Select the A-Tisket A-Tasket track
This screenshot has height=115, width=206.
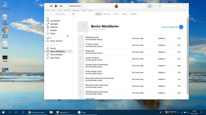coord(130,45)
